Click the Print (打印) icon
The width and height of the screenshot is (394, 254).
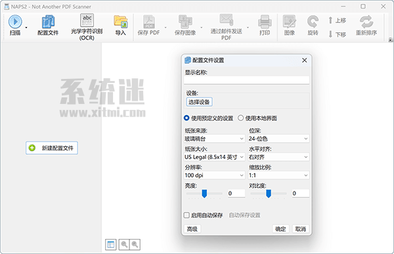pyautogui.click(x=265, y=22)
